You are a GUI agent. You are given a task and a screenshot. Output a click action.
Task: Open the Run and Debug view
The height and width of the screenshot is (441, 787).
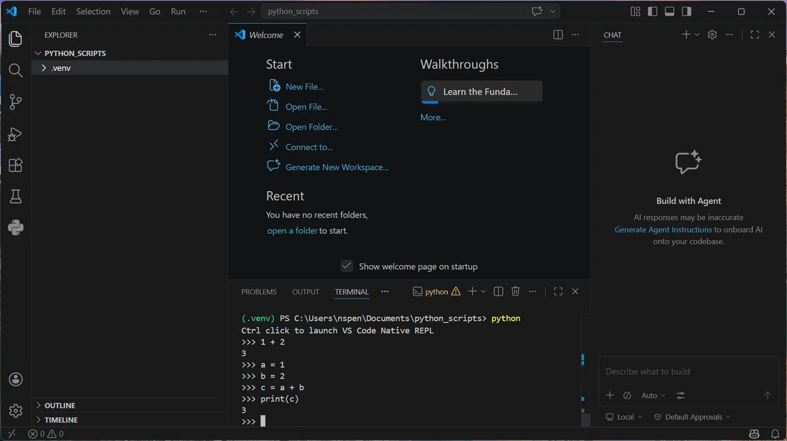click(16, 134)
